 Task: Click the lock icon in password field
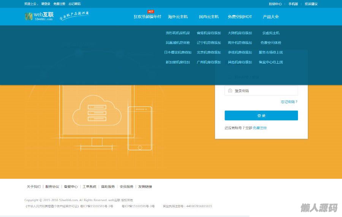[230, 91]
